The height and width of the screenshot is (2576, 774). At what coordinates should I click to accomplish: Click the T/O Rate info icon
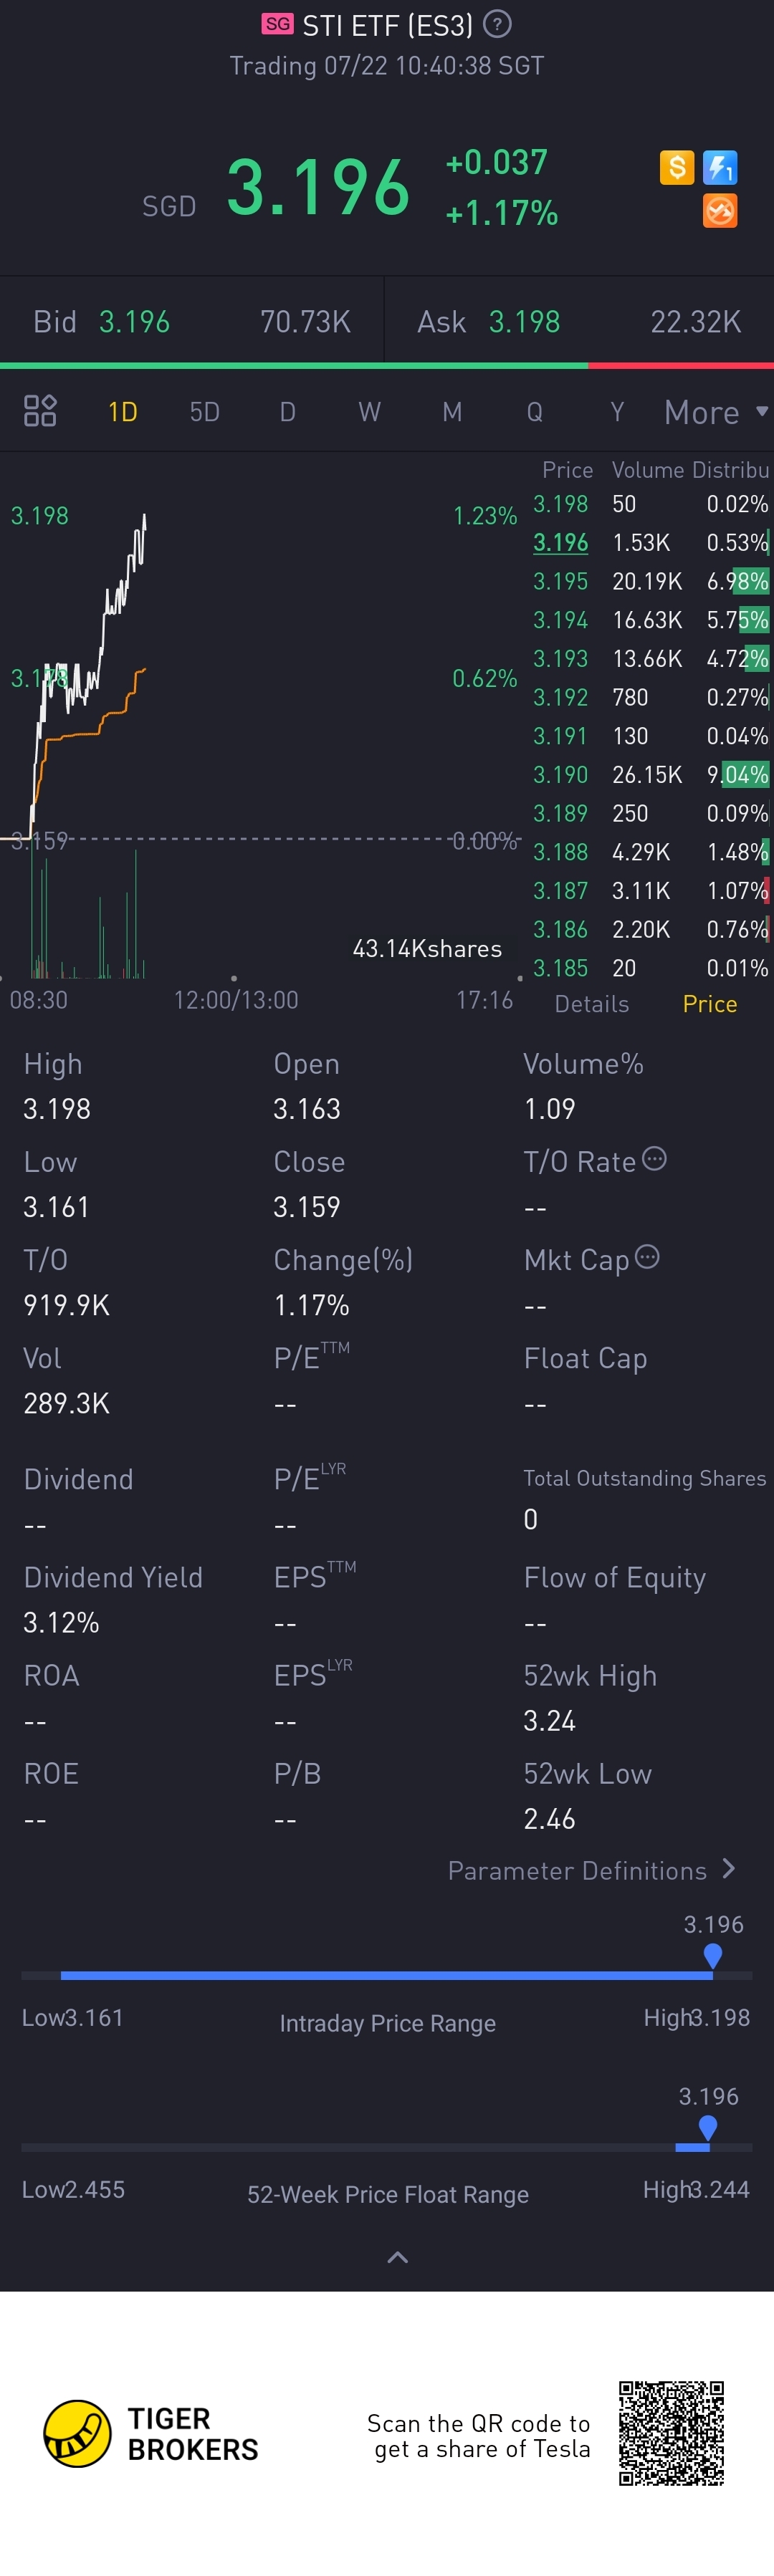(x=654, y=1159)
